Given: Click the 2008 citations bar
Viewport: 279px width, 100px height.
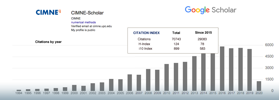Looking at the screenshot, I should tap(148, 80).
